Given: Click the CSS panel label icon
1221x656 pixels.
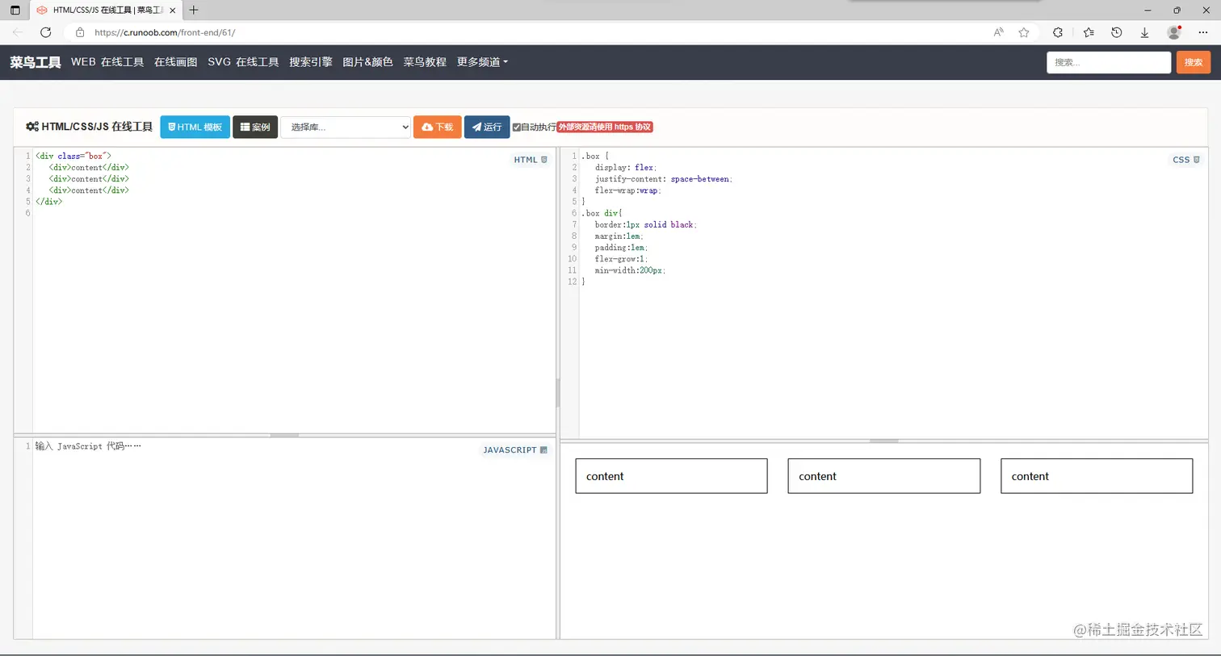Looking at the screenshot, I should click(x=1197, y=160).
